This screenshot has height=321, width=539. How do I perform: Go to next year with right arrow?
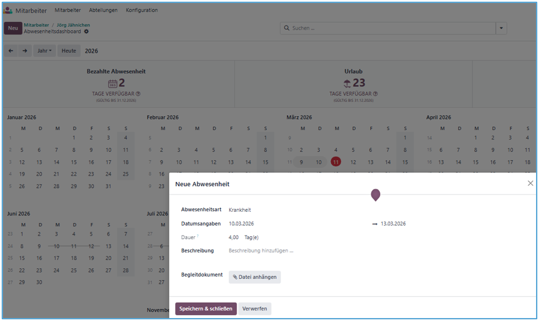pyautogui.click(x=24, y=51)
